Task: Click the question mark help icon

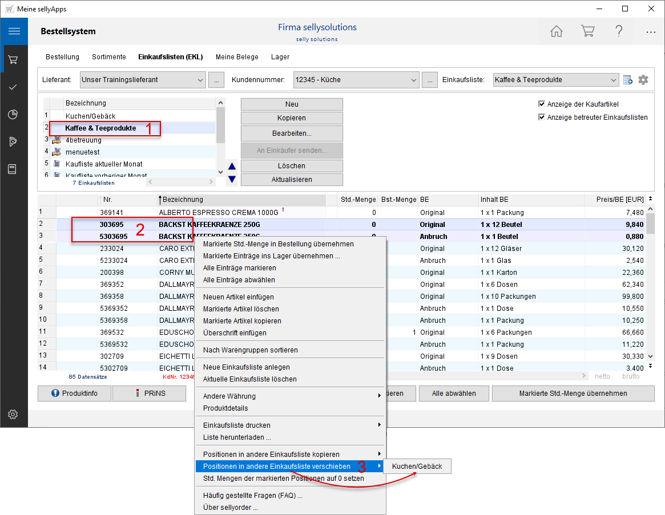Action: [619, 31]
